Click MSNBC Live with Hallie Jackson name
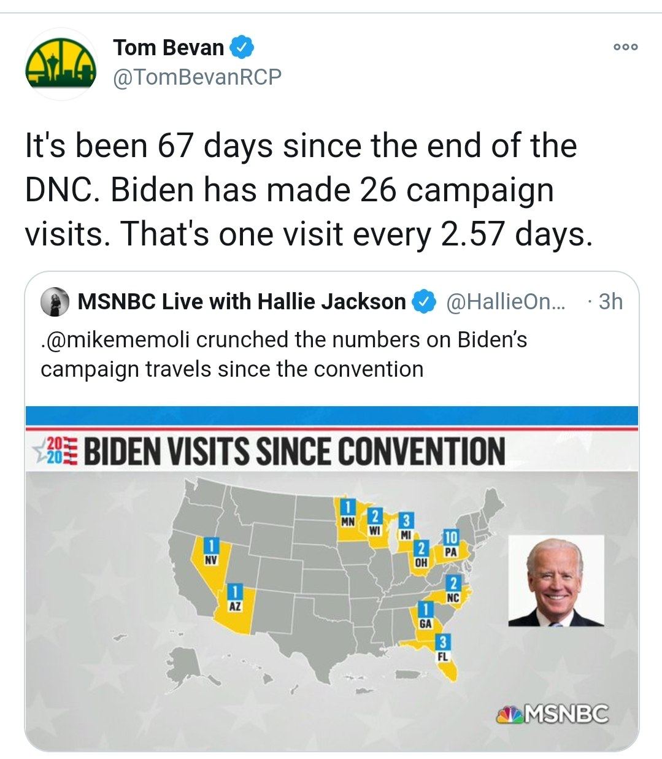This screenshot has height=759, width=662. tap(242, 302)
